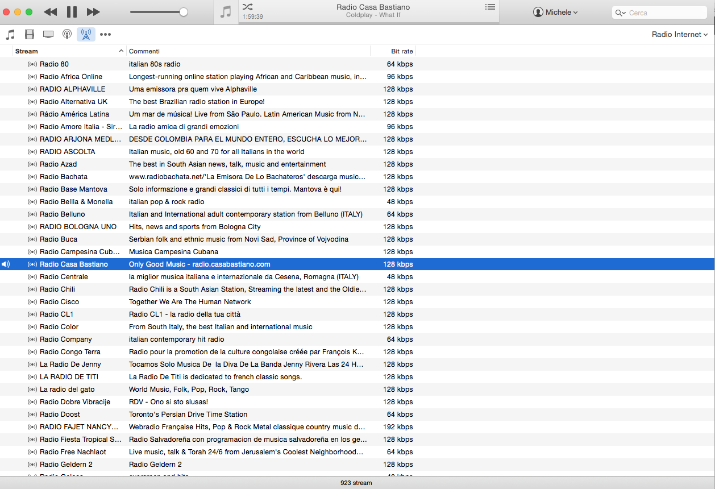Select the Internet Radio tower icon
Viewport: 715px width, 489px height.
pyautogui.click(x=86, y=35)
